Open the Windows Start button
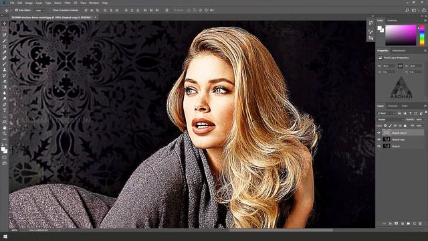 coord(5,236)
